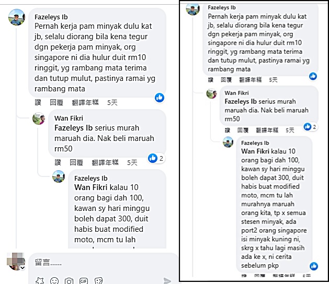Click the sticker icon in comment box
The height and width of the screenshot is (284, 329).
click(98, 281)
